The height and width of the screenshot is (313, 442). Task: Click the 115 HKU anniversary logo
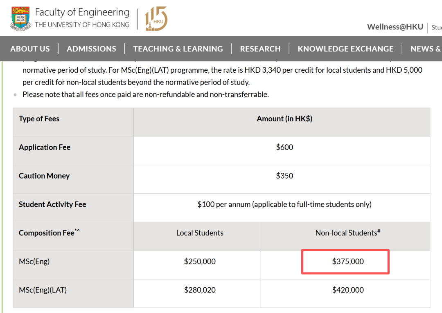pos(156,19)
